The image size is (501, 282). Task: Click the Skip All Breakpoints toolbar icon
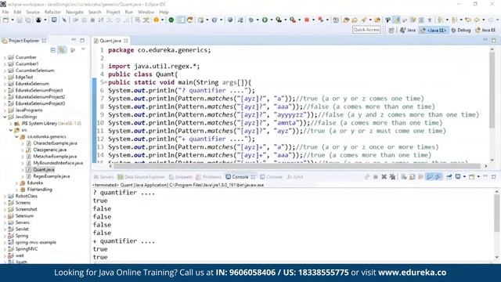(x=64, y=20)
